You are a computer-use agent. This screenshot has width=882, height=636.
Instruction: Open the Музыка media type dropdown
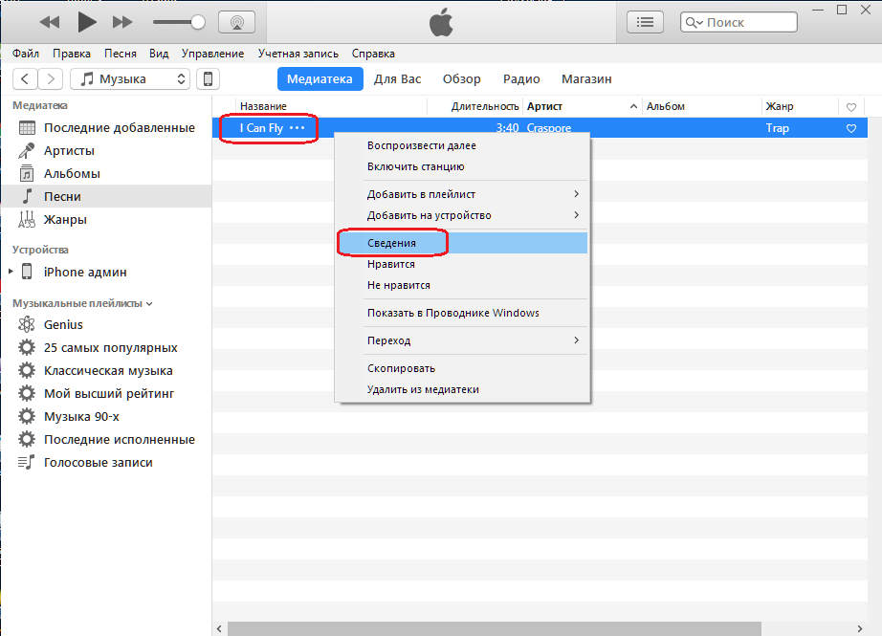tap(130, 78)
